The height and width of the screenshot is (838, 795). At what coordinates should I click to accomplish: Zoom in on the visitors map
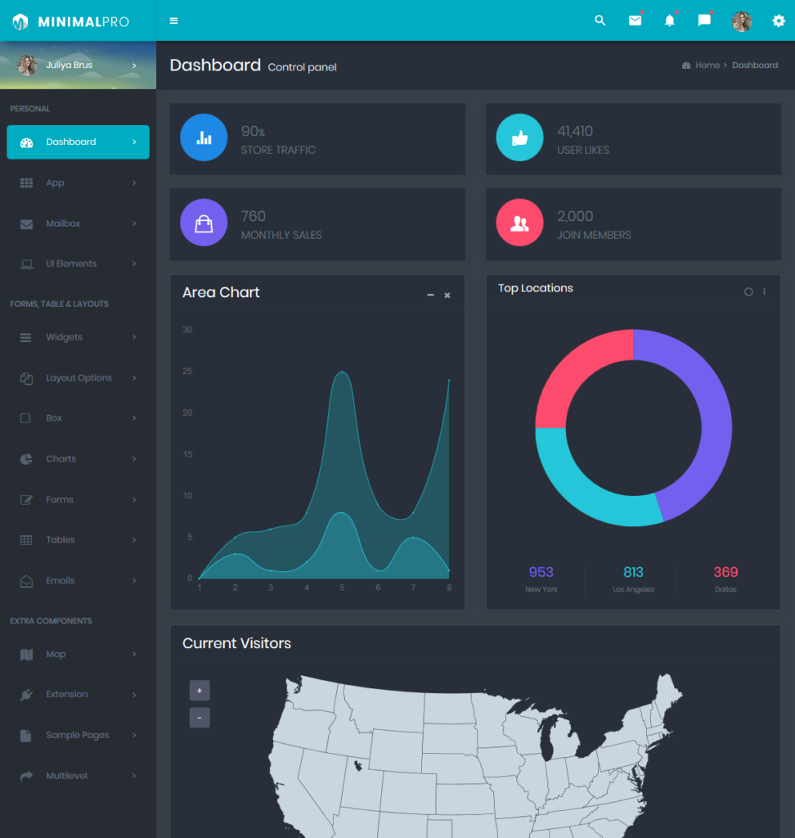(200, 691)
